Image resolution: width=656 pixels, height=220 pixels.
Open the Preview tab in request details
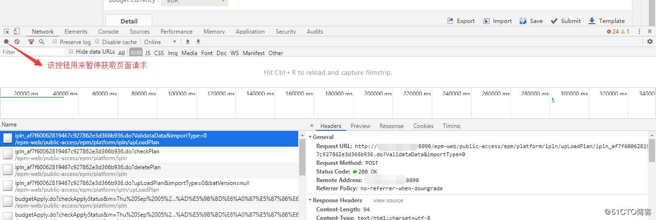click(x=360, y=126)
